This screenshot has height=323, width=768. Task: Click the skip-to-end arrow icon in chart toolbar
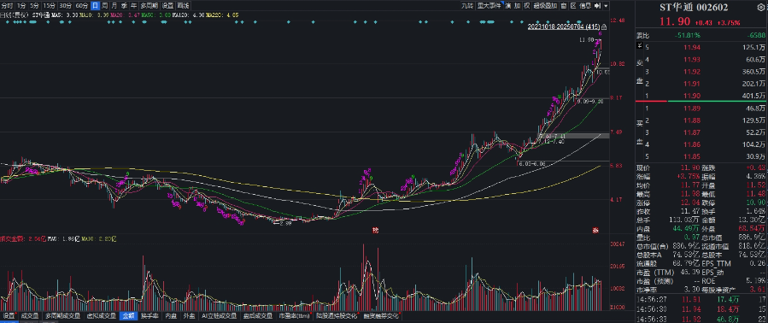pos(597,6)
